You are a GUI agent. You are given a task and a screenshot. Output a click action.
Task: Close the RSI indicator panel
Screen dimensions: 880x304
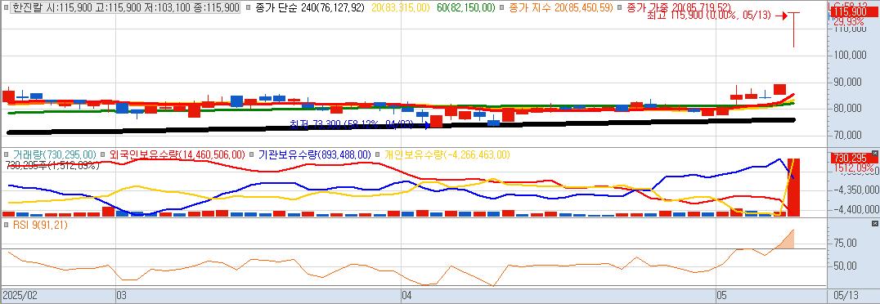pyautogui.click(x=874, y=223)
